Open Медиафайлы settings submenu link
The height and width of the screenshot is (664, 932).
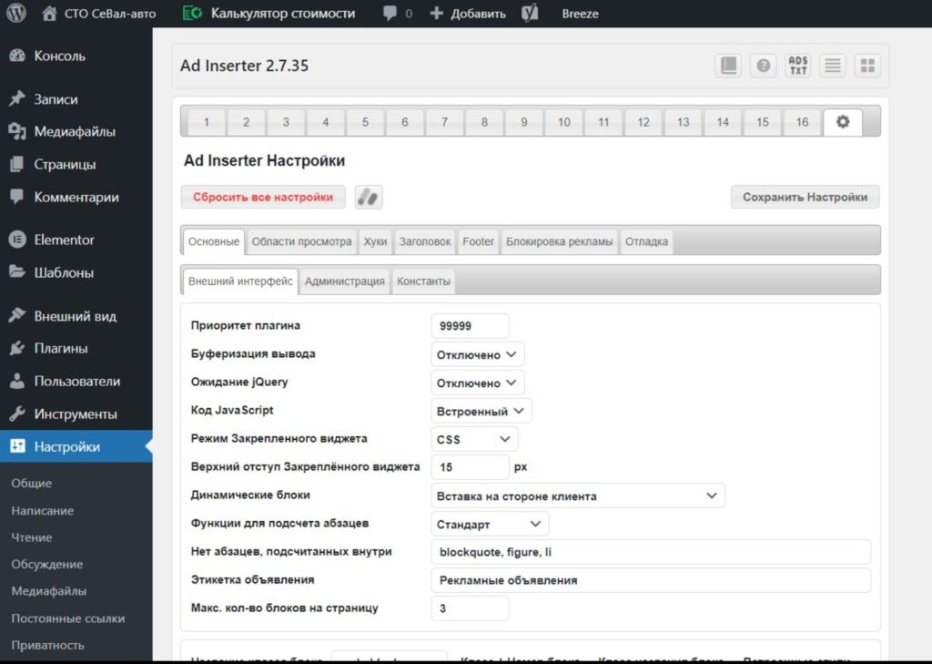pyautogui.click(x=49, y=591)
